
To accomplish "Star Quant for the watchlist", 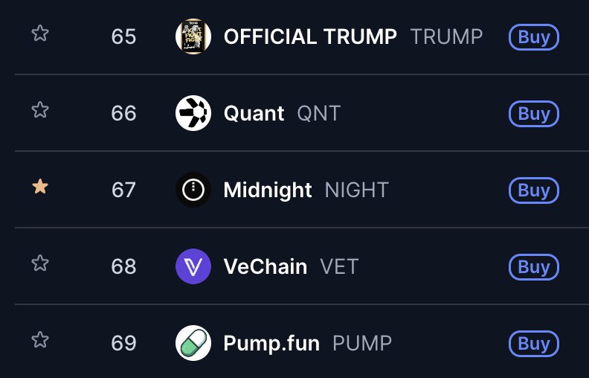I will (x=40, y=111).
